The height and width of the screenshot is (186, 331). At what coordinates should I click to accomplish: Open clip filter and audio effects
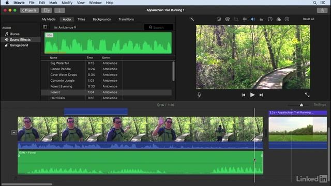click(x=278, y=19)
